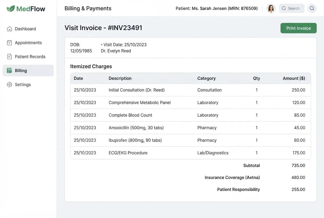Select the Initial Consultation (Dr. Reed) row
324x218 pixels.
coord(191,90)
